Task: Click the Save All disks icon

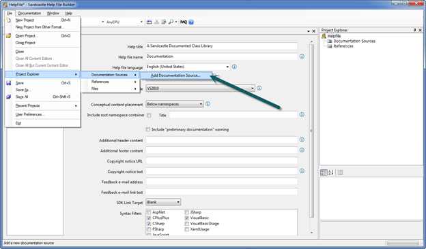Action: tap(9, 97)
